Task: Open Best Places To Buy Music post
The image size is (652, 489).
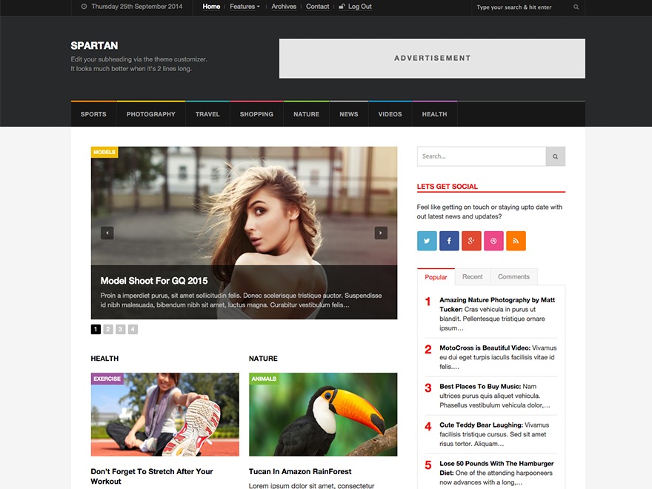Action: coord(480,387)
